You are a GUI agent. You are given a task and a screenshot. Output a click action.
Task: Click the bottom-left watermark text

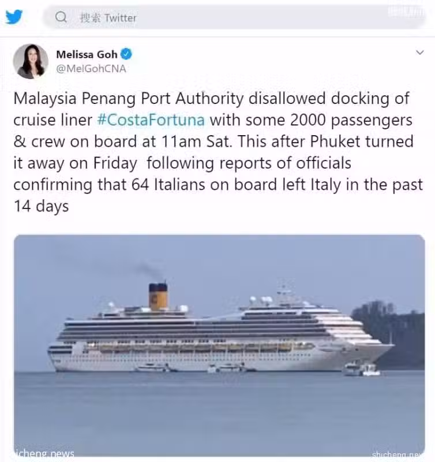pos(44,453)
